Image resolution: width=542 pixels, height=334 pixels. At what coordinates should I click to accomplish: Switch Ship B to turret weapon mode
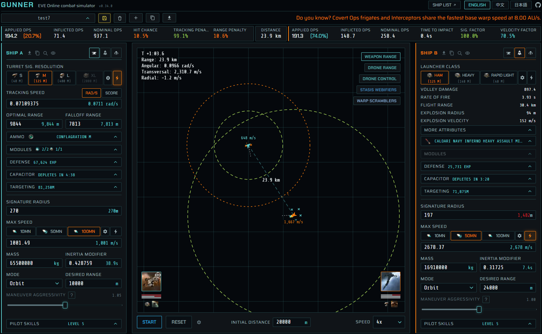click(508, 53)
